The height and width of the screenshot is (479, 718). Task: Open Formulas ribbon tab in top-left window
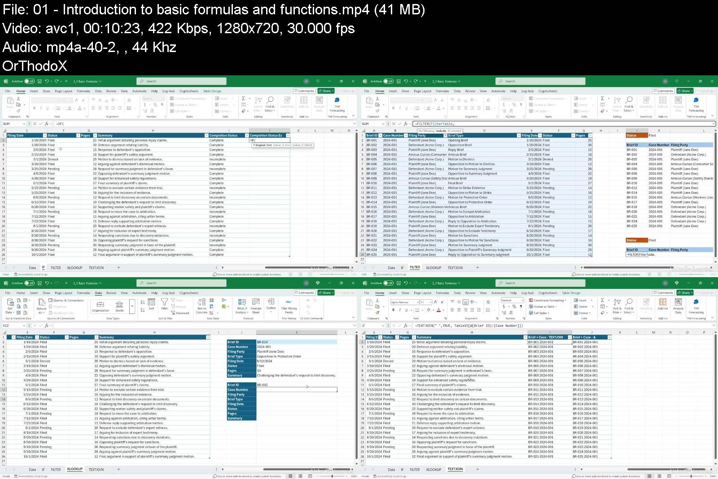83,91
